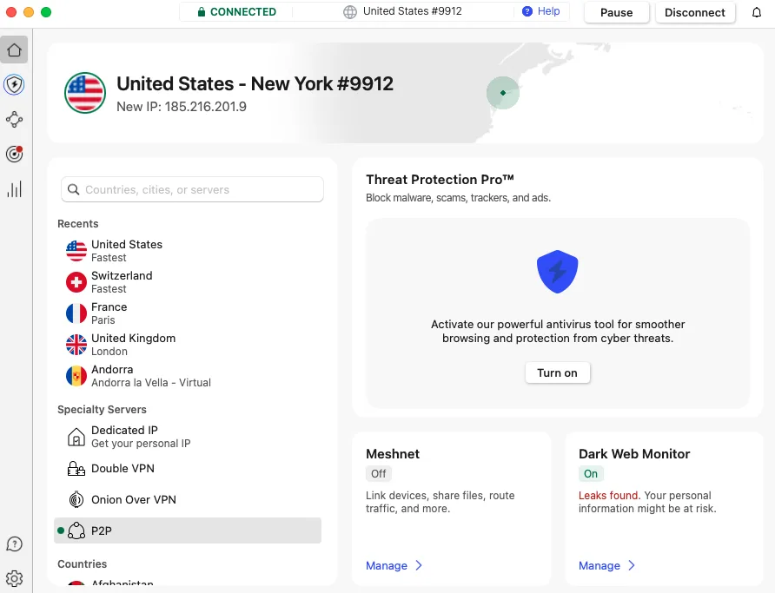The width and height of the screenshot is (775, 593).
Task: Click United States - New York #9912 title
Action: (255, 84)
